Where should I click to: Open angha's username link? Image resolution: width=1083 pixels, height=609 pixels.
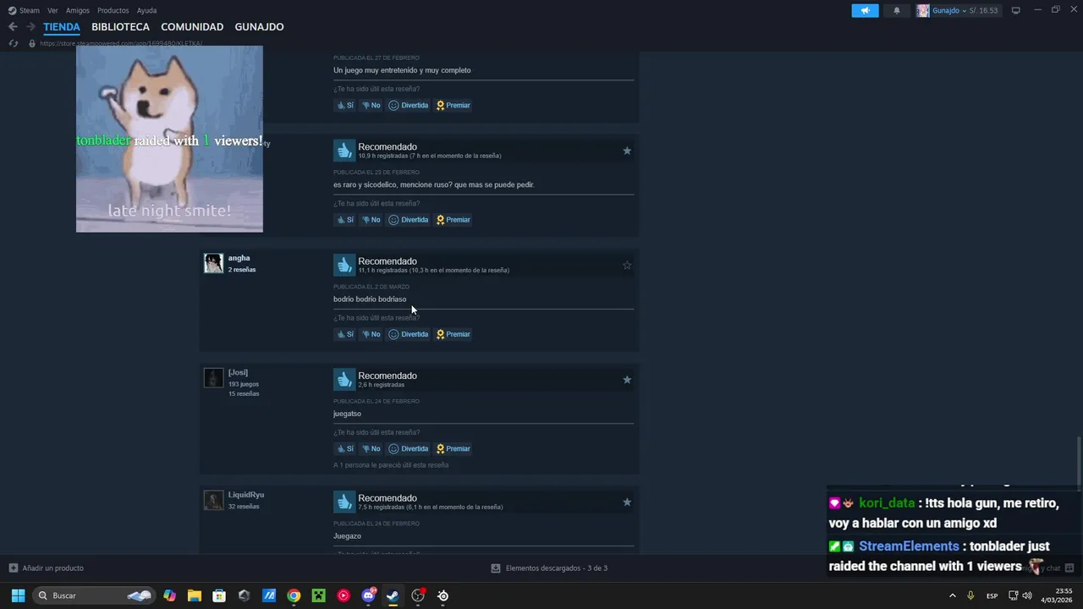[x=239, y=258]
